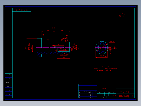Select the rotated drawing number box at top left
The width and height of the screenshot is (141, 106).
tap(22, 10)
